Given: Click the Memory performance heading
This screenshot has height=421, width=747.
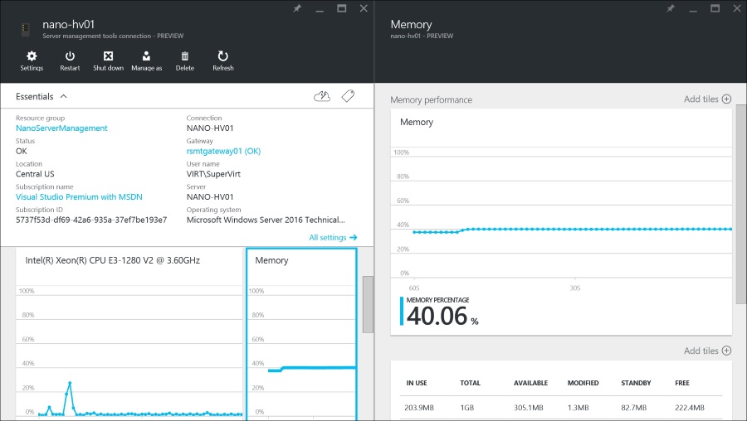Looking at the screenshot, I should coord(431,100).
